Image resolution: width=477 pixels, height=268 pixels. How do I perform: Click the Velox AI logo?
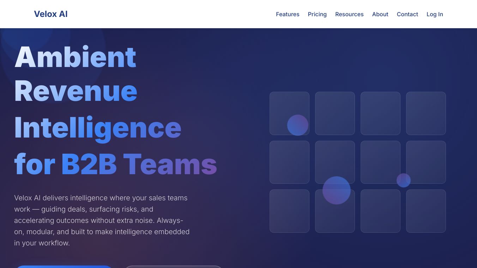tap(50, 14)
